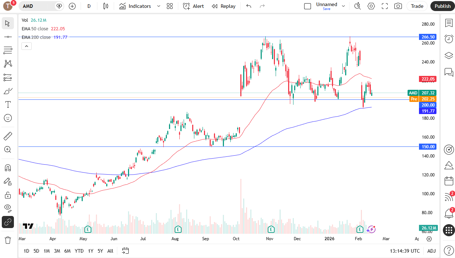Open the indicator templates grid
455x258 pixels.
click(x=170, y=6)
